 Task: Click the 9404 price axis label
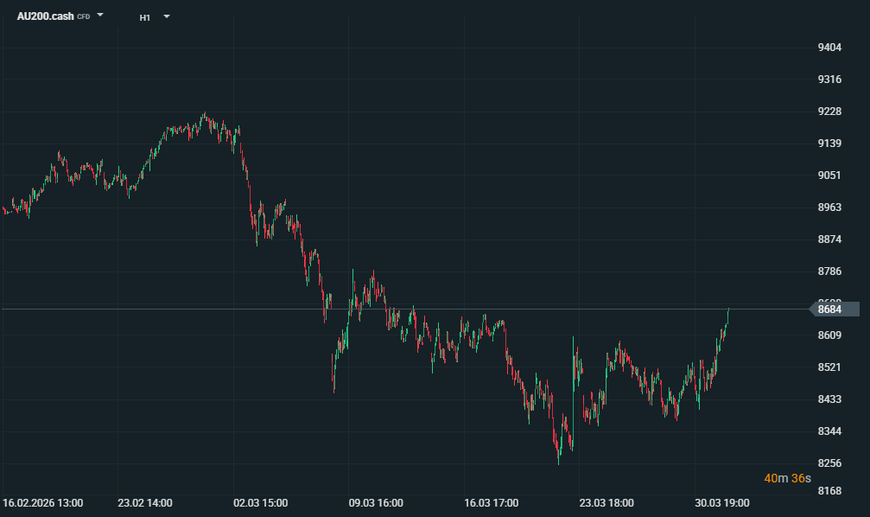click(829, 48)
